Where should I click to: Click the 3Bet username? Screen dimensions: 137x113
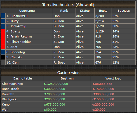(14, 47)
